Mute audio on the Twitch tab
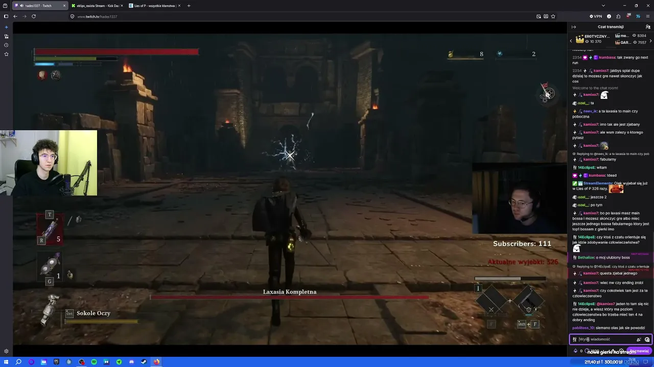This screenshot has width=654, height=367. pyautogui.click(x=21, y=6)
